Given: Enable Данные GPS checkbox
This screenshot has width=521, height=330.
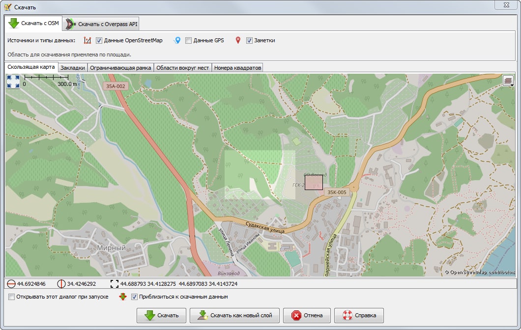Looking at the screenshot, I should click(188, 40).
